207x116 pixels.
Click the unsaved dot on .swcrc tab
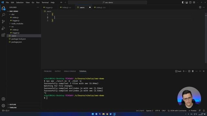(90, 7)
